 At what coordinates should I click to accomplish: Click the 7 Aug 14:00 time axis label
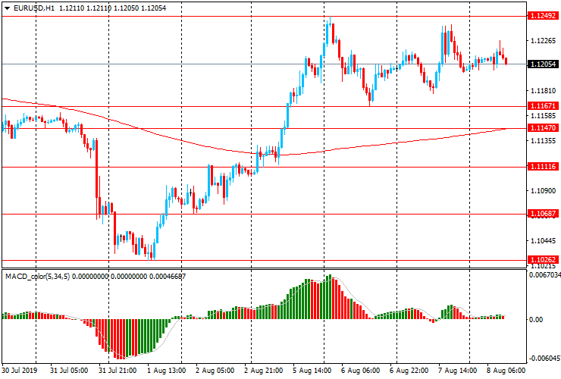(458, 371)
